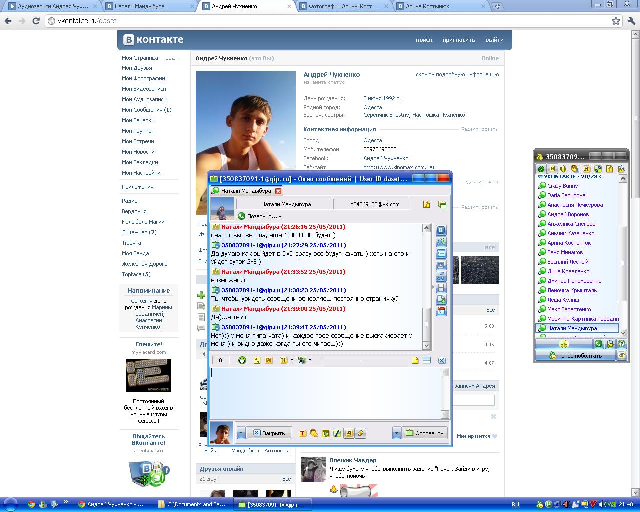
Task: Open the history 'H' dropdown arrow in chat toolbar
Action: coord(292,360)
